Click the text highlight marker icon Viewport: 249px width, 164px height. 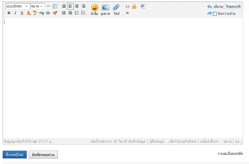pos(35,13)
